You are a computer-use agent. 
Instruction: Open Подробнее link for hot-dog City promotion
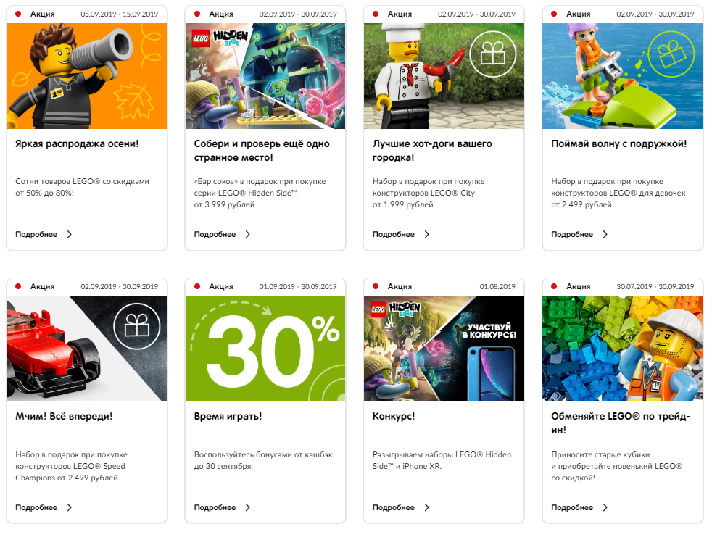[x=393, y=234]
